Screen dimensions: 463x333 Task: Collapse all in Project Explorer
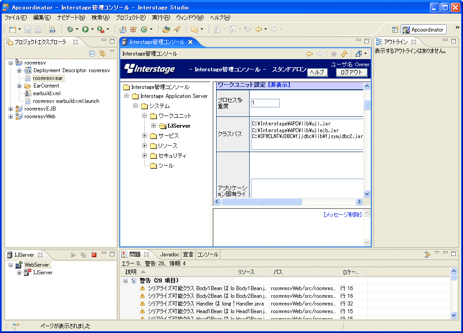point(92,53)
